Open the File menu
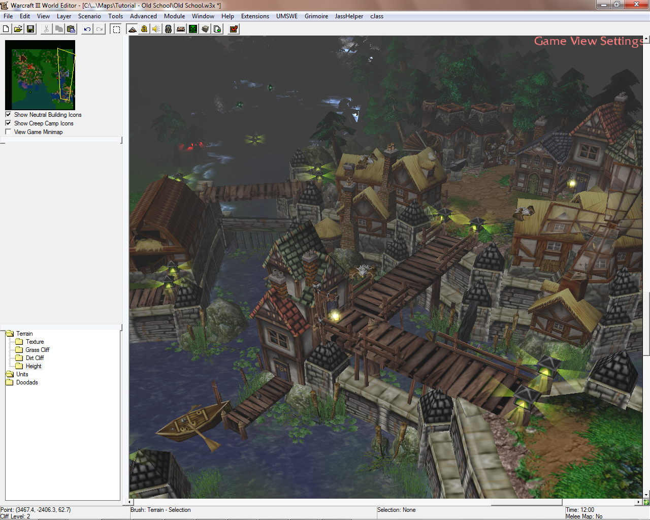The image size is (650, 520). point(8,16)
